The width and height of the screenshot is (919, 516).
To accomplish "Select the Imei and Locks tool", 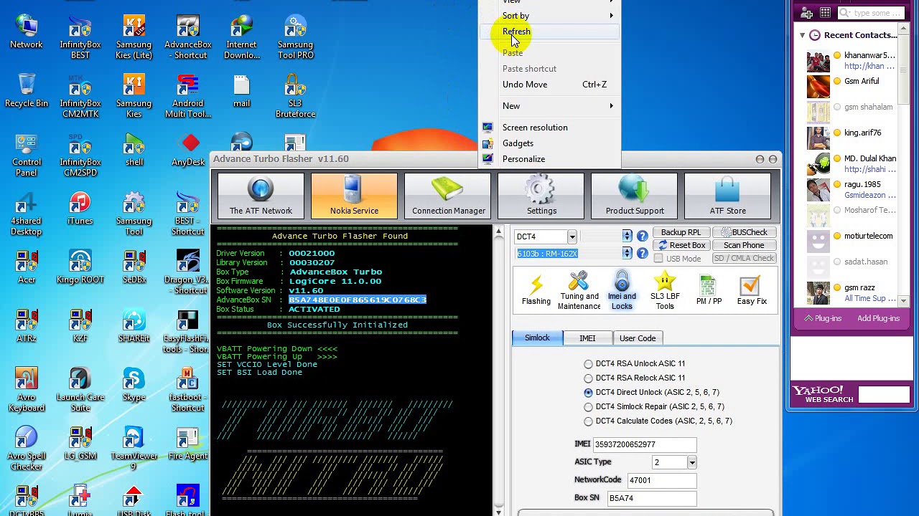I will (x=622, y=290).
